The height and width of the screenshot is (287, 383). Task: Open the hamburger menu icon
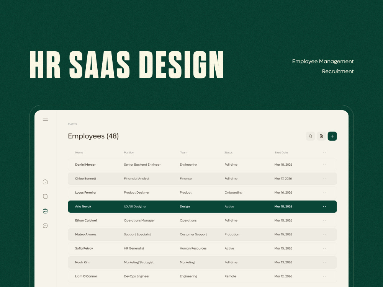tap(45, 120)
